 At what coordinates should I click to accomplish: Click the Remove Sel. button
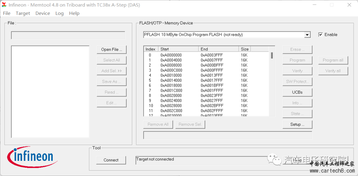tap(190, 124)
